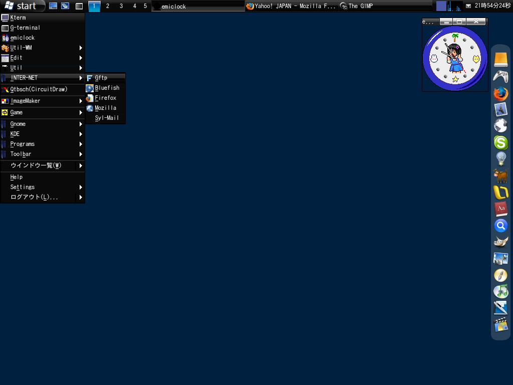
Task: Launch the video editor film icon
Action: pos(500,325)
